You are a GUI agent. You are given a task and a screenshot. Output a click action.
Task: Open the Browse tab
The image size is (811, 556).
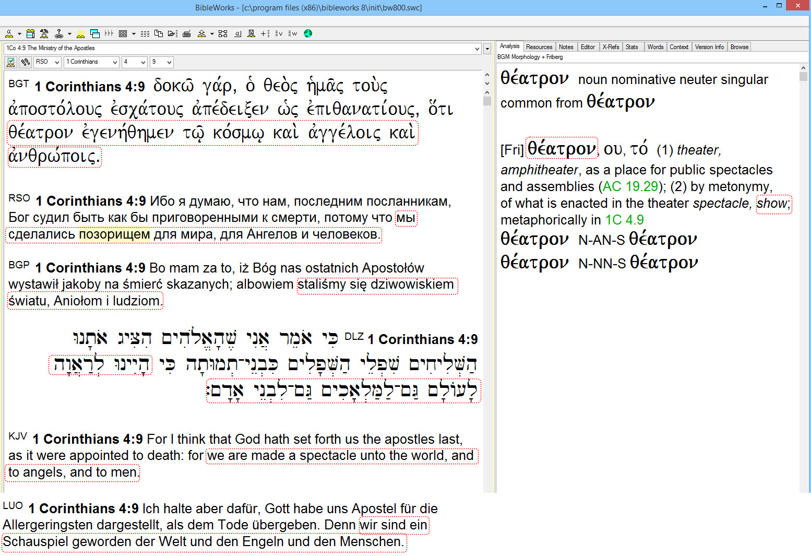pyautogui.click(x=740, y=47)
